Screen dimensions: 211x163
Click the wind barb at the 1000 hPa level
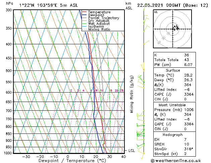tap(144, 153)
